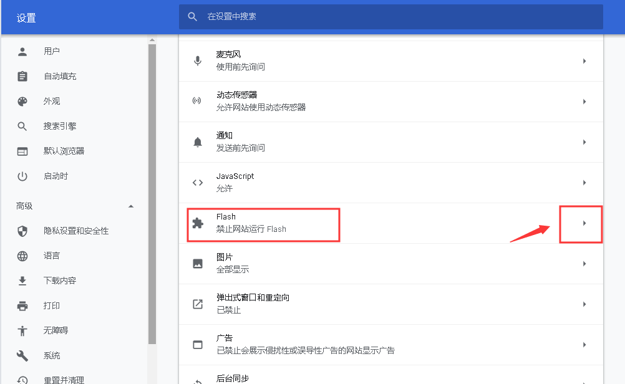This screenshot has height=384, width=625.
Task: Click the 默认浏览器 window icon
Action: point(22,151)
